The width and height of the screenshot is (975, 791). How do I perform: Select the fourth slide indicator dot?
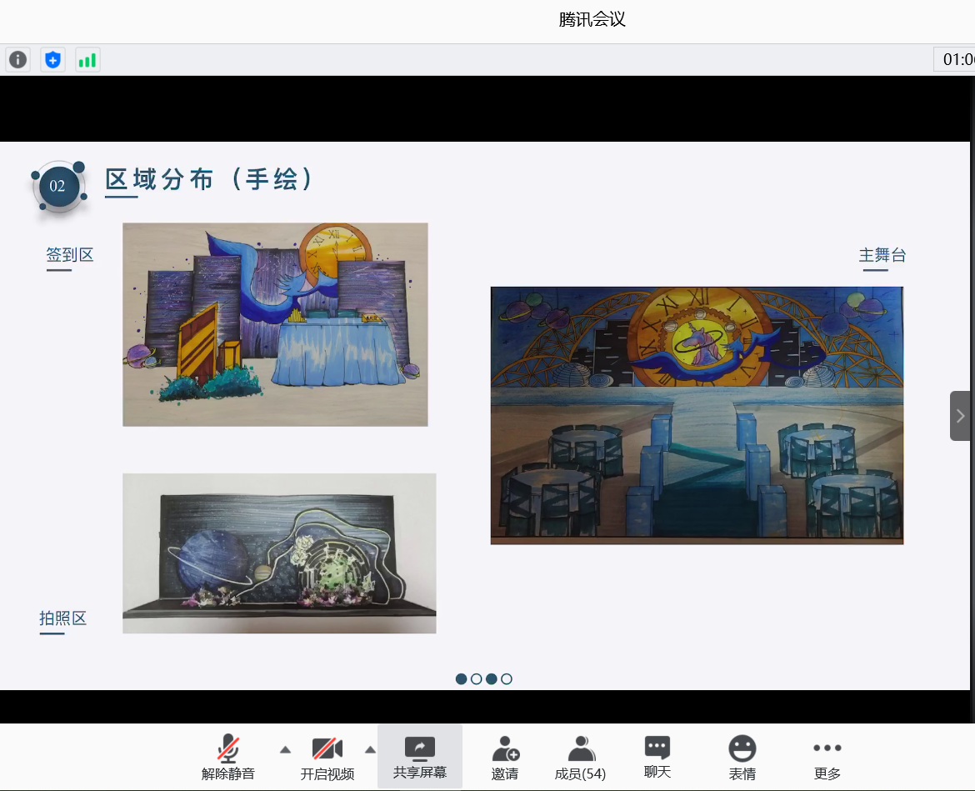[x=507, y=678]
